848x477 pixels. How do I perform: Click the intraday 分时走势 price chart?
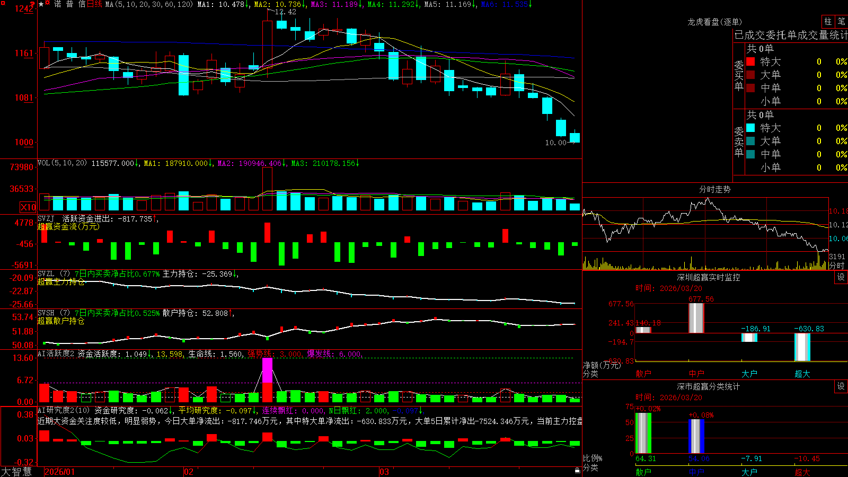click(705, 225)
